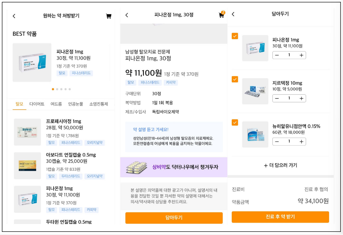The width and height of the screenshot is (343, 235).
Task: Open cart with badge on detail screen
Action: tap(222, 14)
